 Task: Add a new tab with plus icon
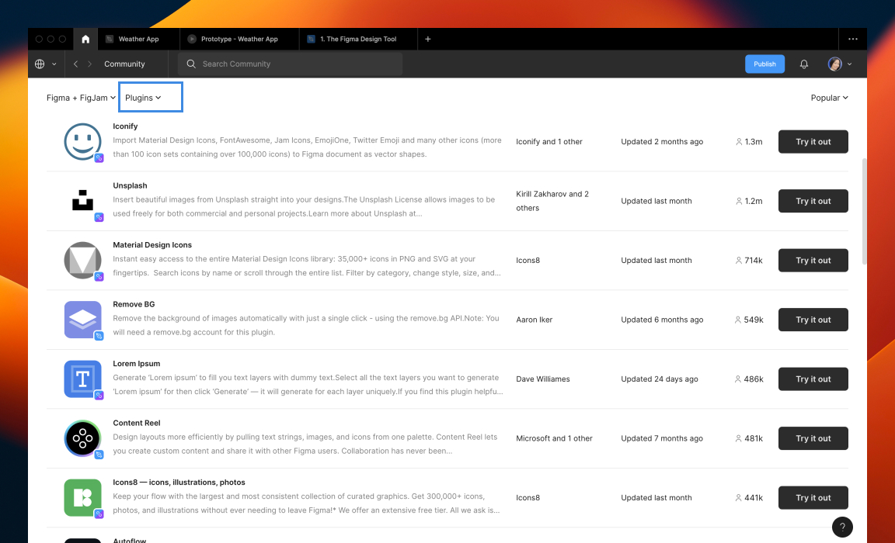click(x=427, y=40)
